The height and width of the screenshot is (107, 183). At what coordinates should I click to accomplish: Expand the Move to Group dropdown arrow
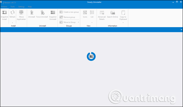pos(79,22)
